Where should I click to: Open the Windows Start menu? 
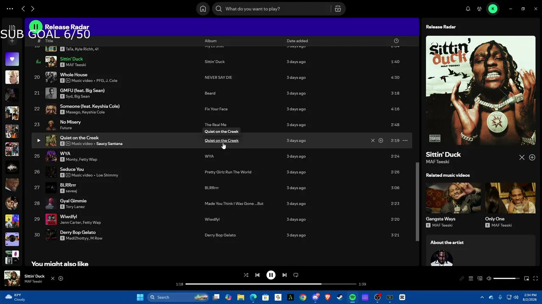click(x=140, y=297)
